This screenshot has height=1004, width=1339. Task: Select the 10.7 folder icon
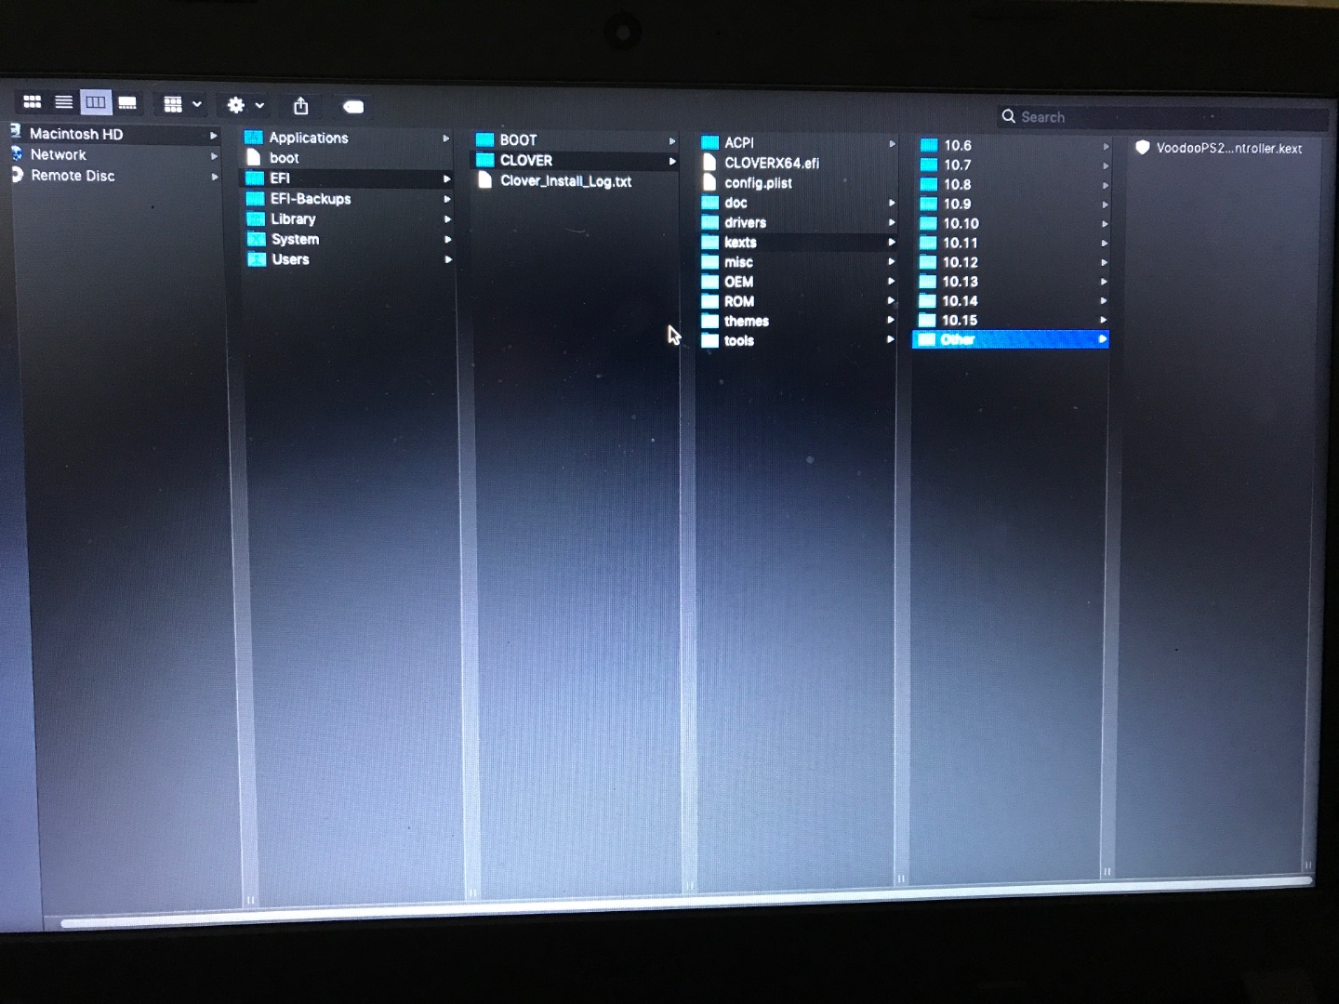click(929, 165)
